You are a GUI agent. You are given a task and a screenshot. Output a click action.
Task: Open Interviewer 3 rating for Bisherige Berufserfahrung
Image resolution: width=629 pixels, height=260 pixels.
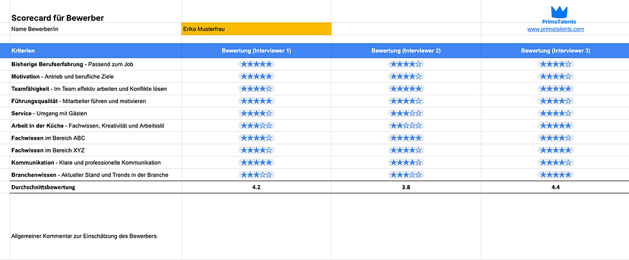[x=556, y=64]
